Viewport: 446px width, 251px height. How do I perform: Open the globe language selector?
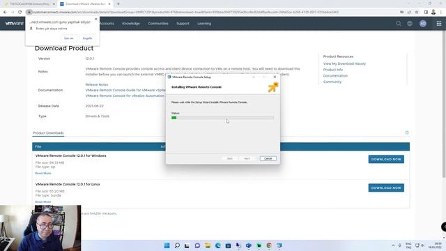pos(410,24)
